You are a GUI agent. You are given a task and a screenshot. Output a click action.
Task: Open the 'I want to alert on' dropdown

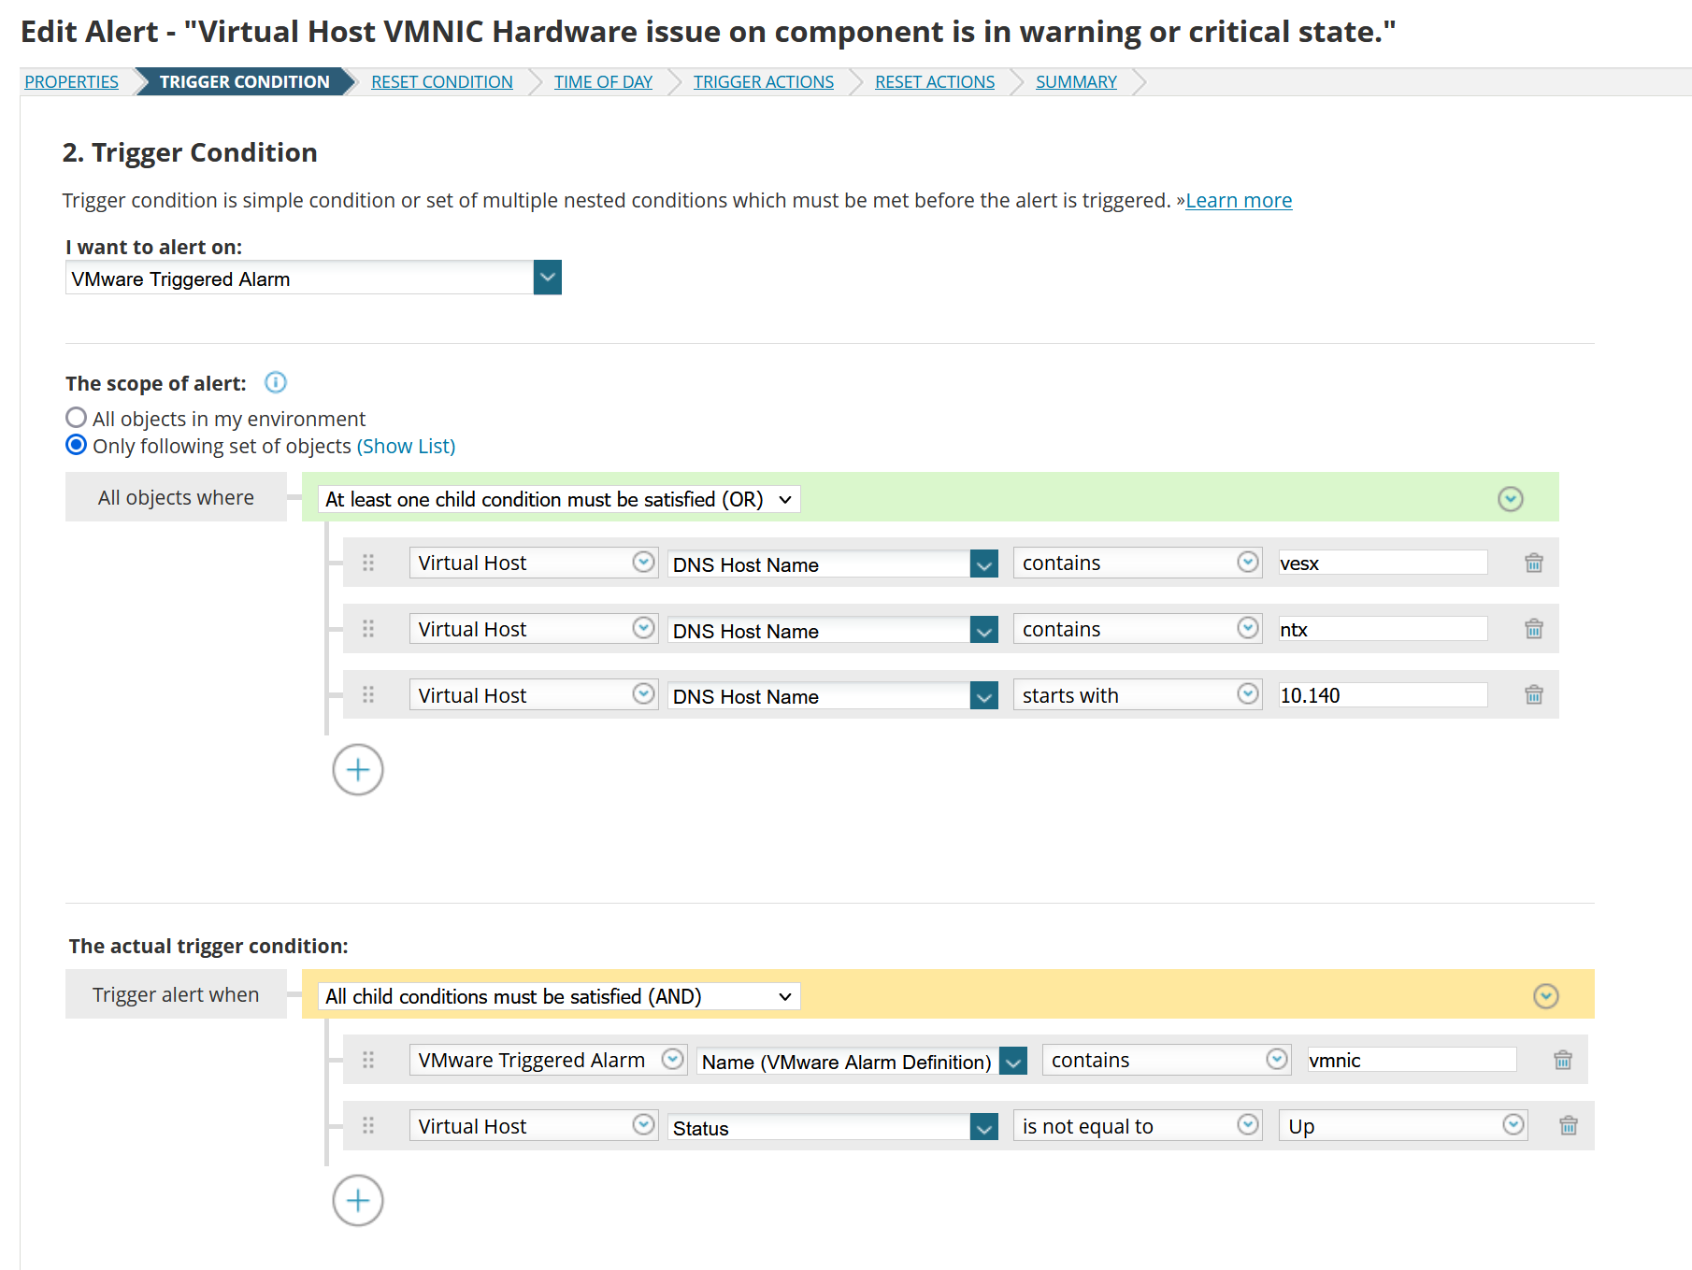(x=547, y=278)
